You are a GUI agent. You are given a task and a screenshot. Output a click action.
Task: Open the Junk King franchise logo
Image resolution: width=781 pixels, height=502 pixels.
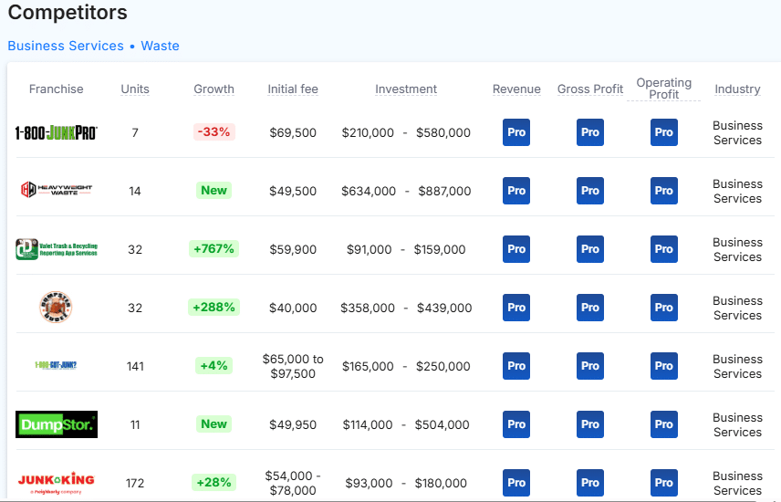(57, 483)
